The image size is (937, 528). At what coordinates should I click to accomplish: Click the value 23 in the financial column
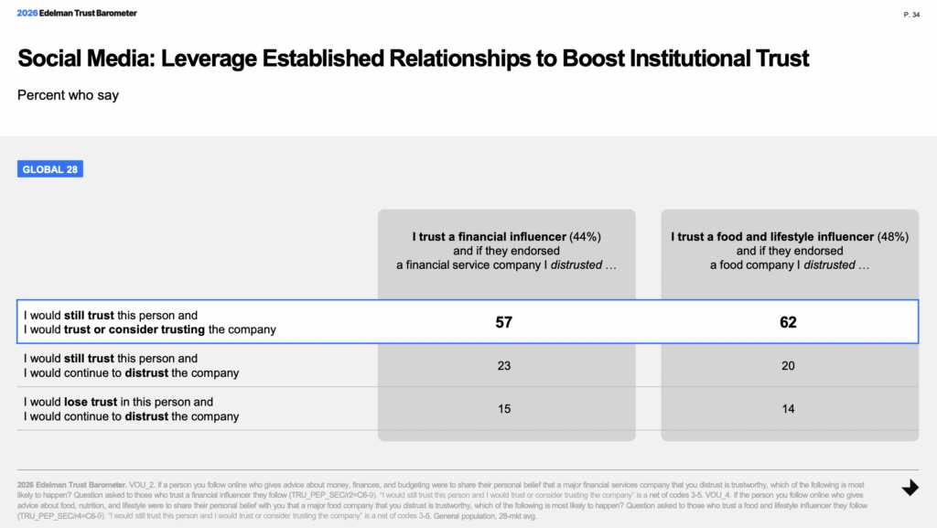pyautogui.click(x=504, y=366)
